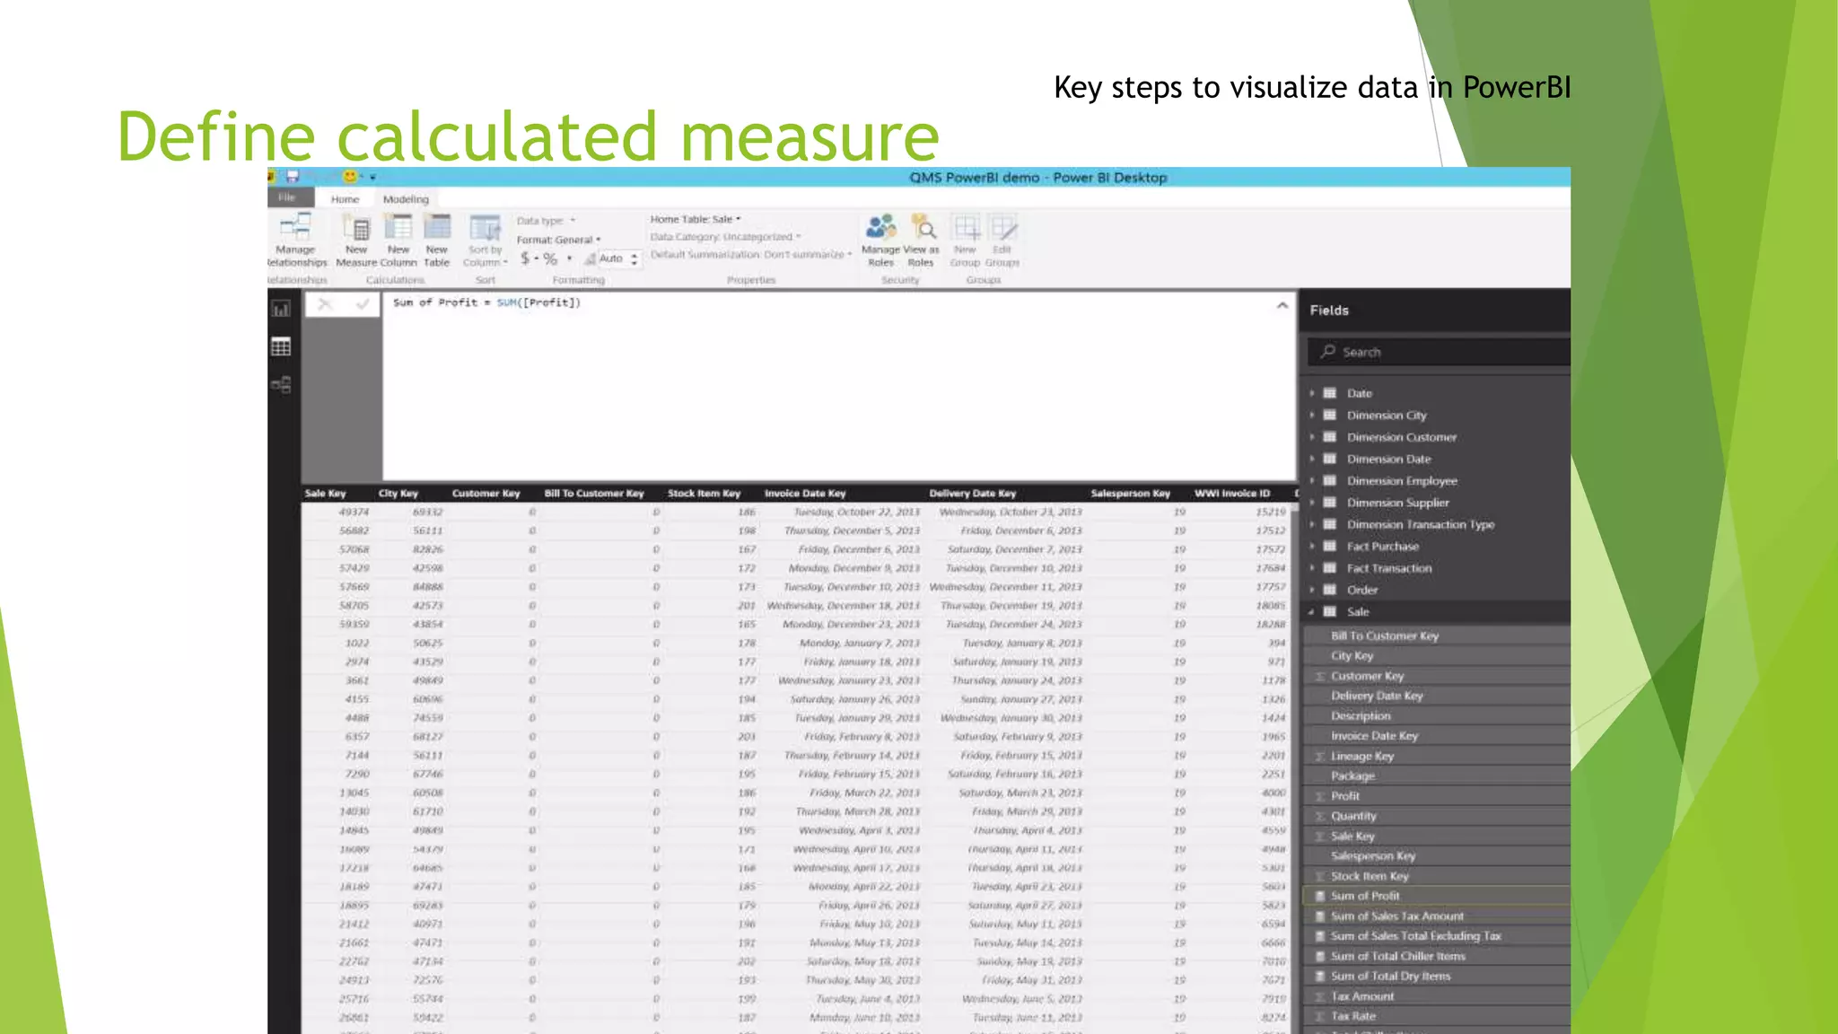
Task: Click the measure icon beside Sum of Profit
Action: pos(1320,896)
